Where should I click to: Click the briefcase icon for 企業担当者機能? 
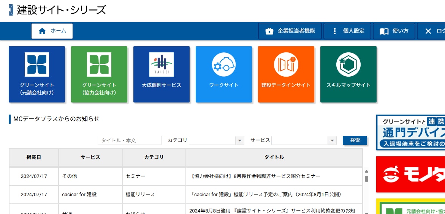[x=269, y=31]
